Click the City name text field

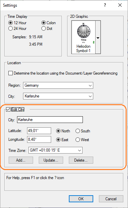click(x=50, y=120)
